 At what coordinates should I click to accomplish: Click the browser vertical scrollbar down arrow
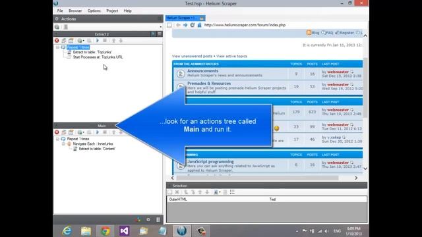click(365, 169)
